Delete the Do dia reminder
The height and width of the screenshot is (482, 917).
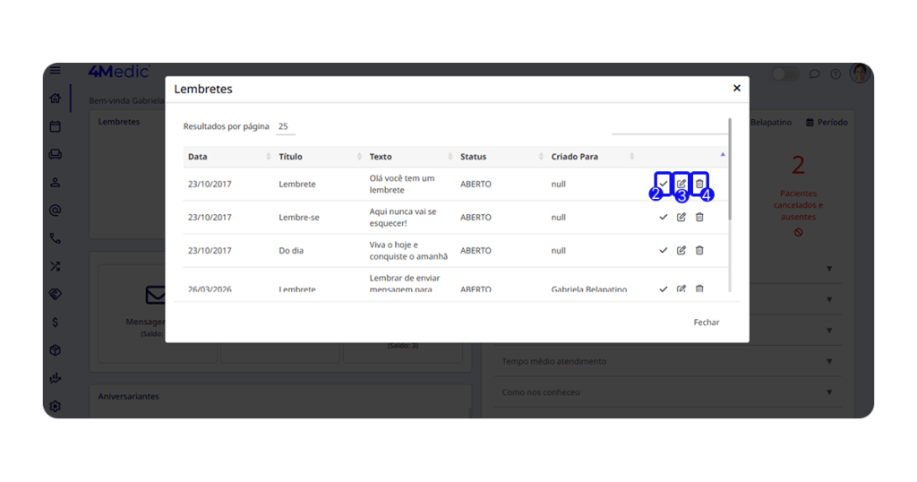pos(699,250)
